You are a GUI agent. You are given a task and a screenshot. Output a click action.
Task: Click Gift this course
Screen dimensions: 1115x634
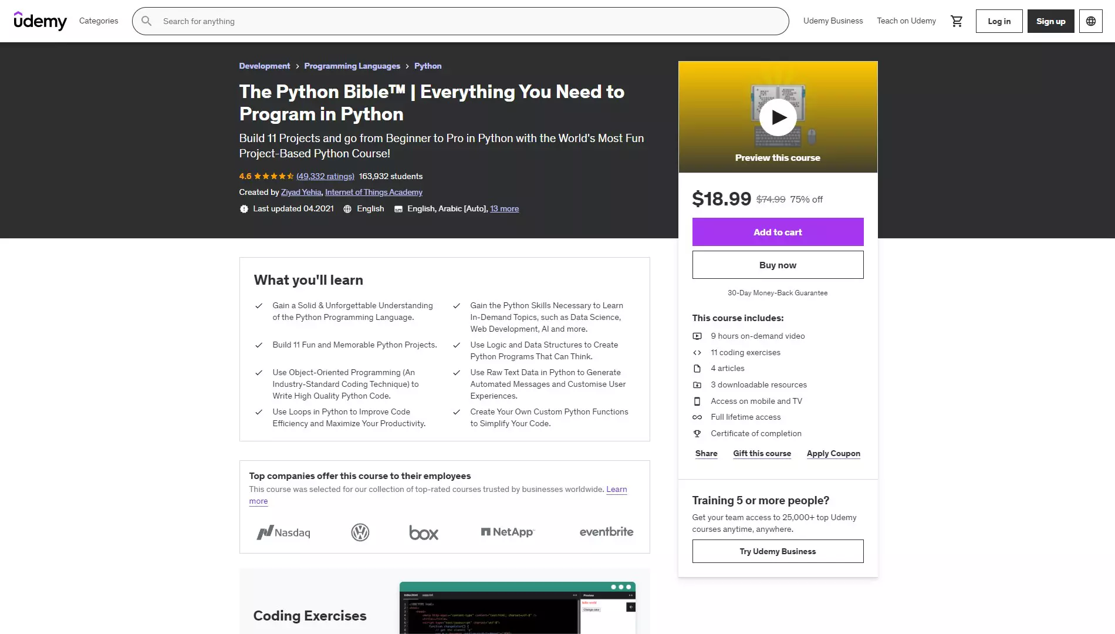click(x=762, y=453)
